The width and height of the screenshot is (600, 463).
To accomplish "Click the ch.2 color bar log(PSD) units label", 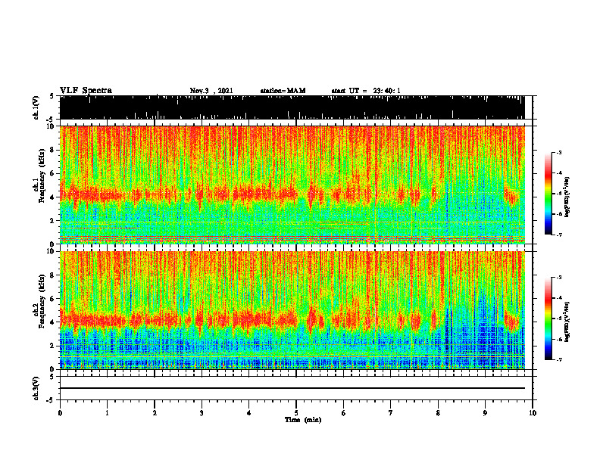I will pos(567,322).
